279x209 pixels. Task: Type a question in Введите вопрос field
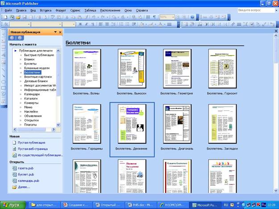[256, 10]
